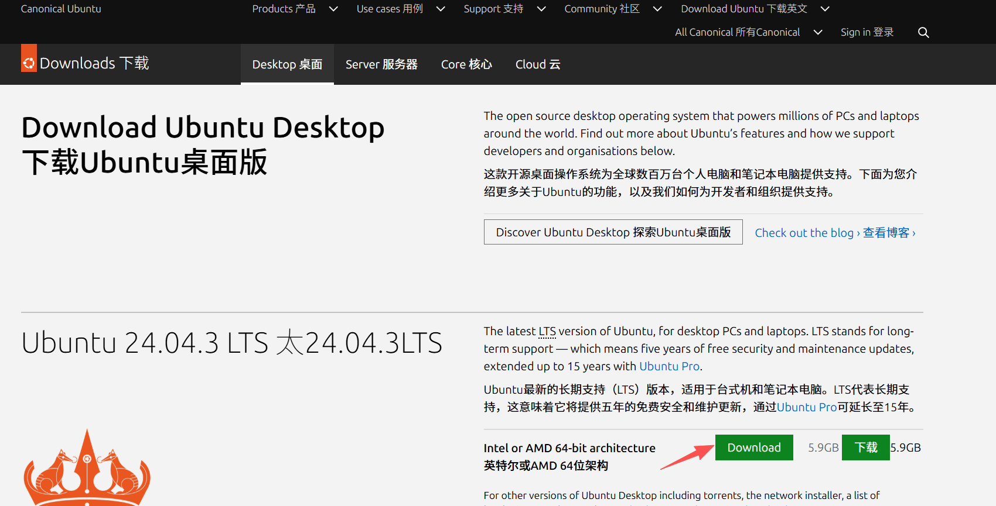Switch to the Server tab
The height and width of the screenshot is (506, 996).
[x=381, y=64]
